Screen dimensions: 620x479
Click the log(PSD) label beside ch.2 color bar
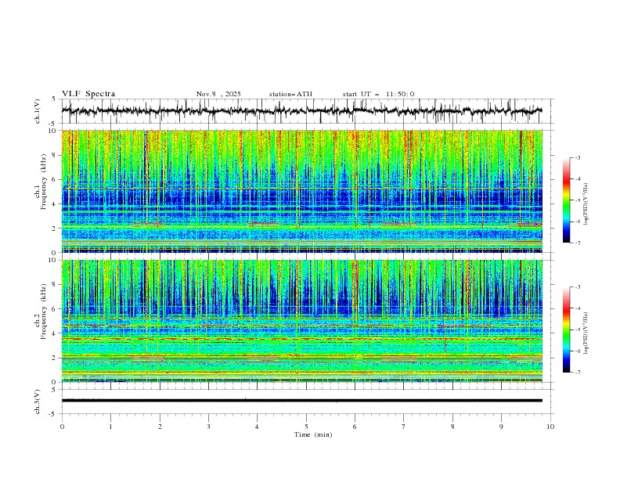click(586, 333)
